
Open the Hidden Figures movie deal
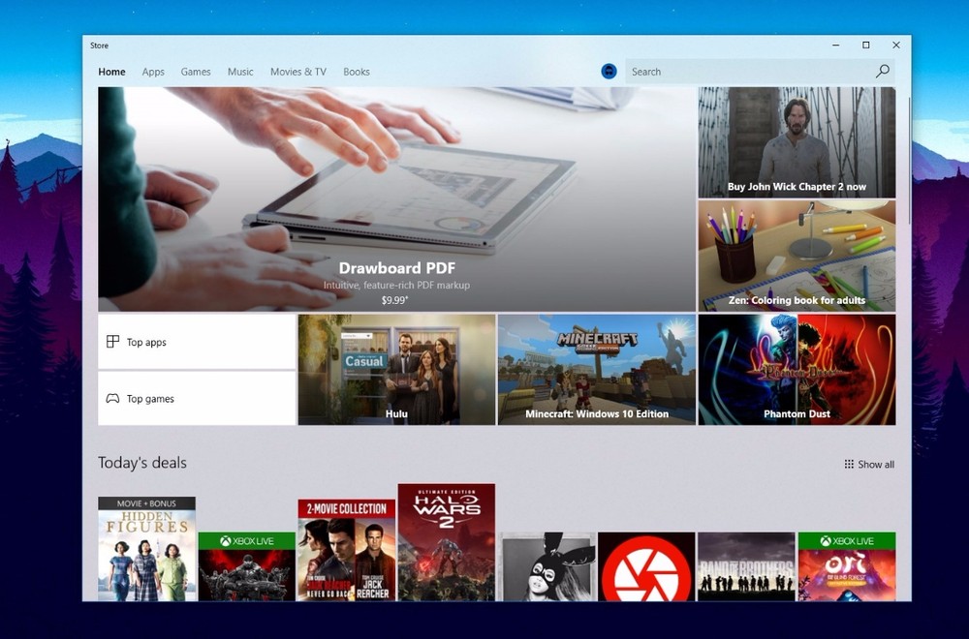coord(146,549)
